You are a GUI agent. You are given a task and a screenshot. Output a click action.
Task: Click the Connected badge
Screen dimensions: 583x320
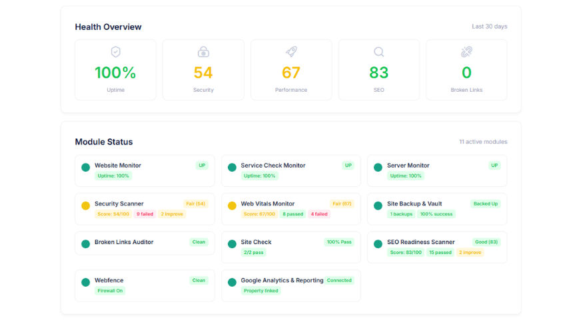[339, 280]
